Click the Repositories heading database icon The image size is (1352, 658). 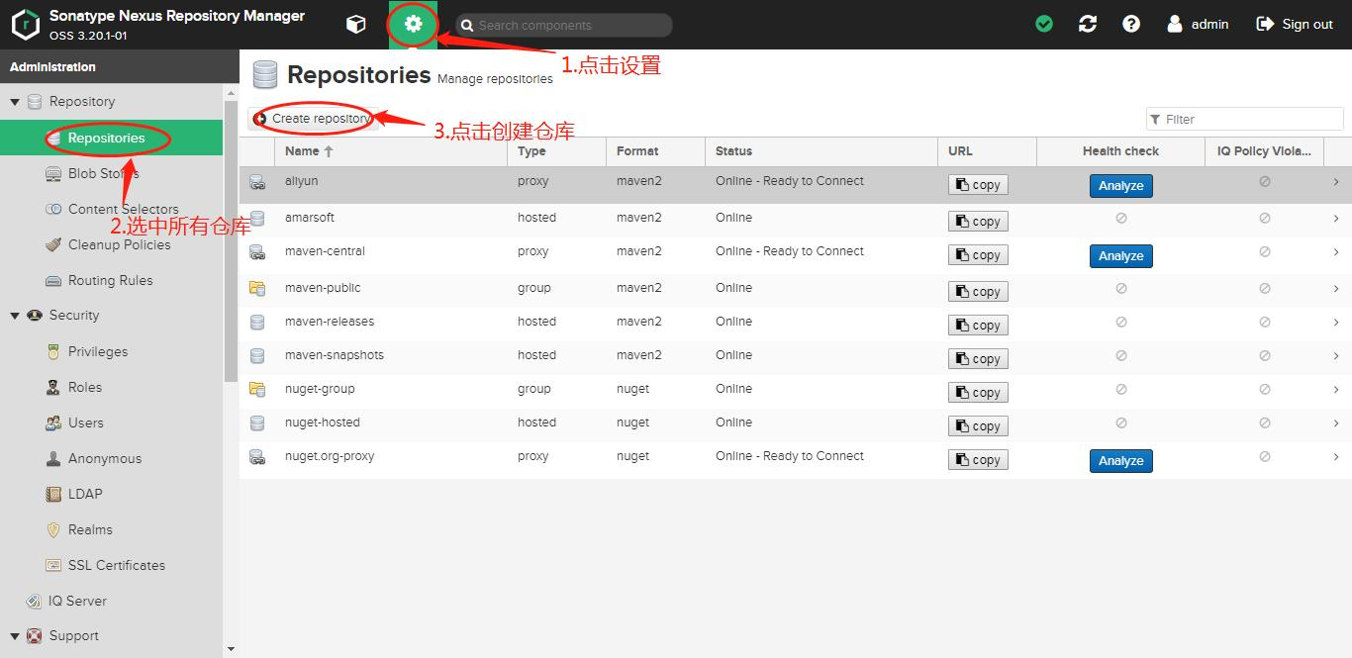(264, 75)
